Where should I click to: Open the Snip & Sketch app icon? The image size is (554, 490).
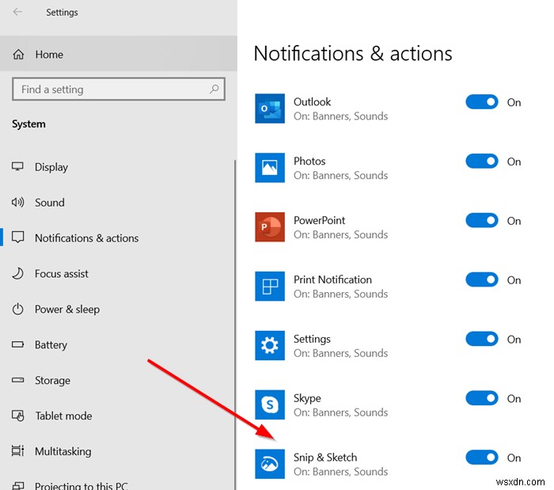pos(270,464)
